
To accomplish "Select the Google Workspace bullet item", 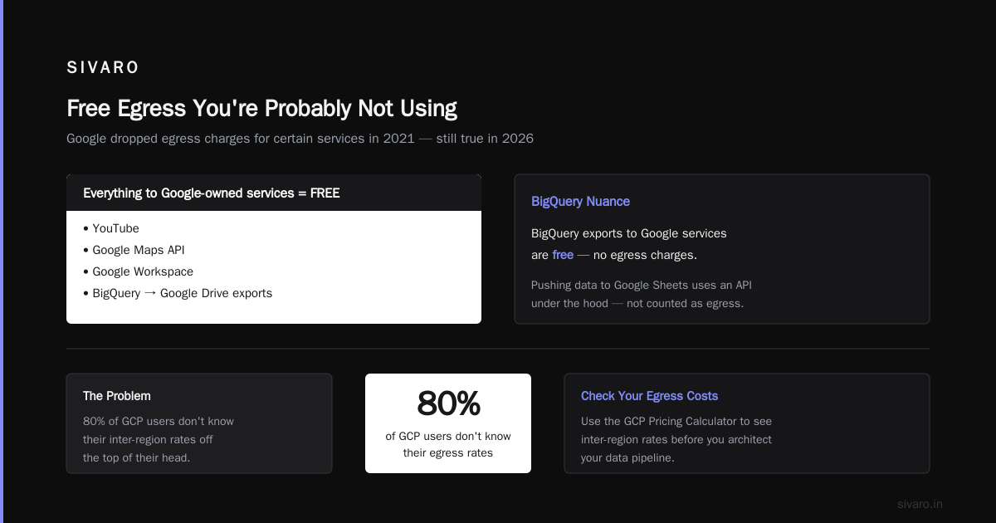I will tap(138, 271).
